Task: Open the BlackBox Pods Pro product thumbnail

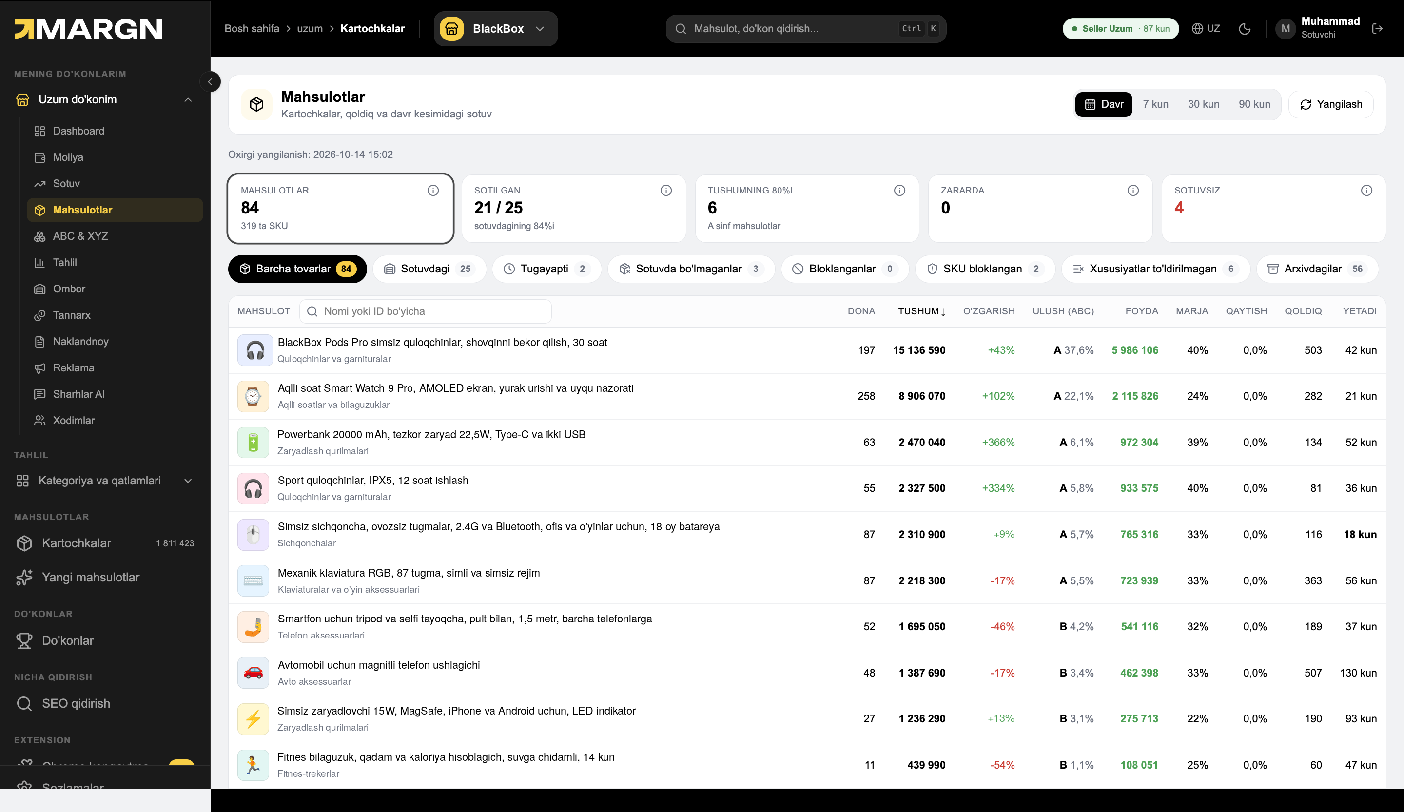Action: 255,350
